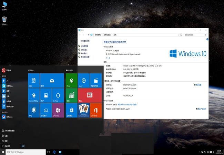This screenshot has height=155, width=224.
Task: Focus the Search Control Panel field
Action: 195,35
